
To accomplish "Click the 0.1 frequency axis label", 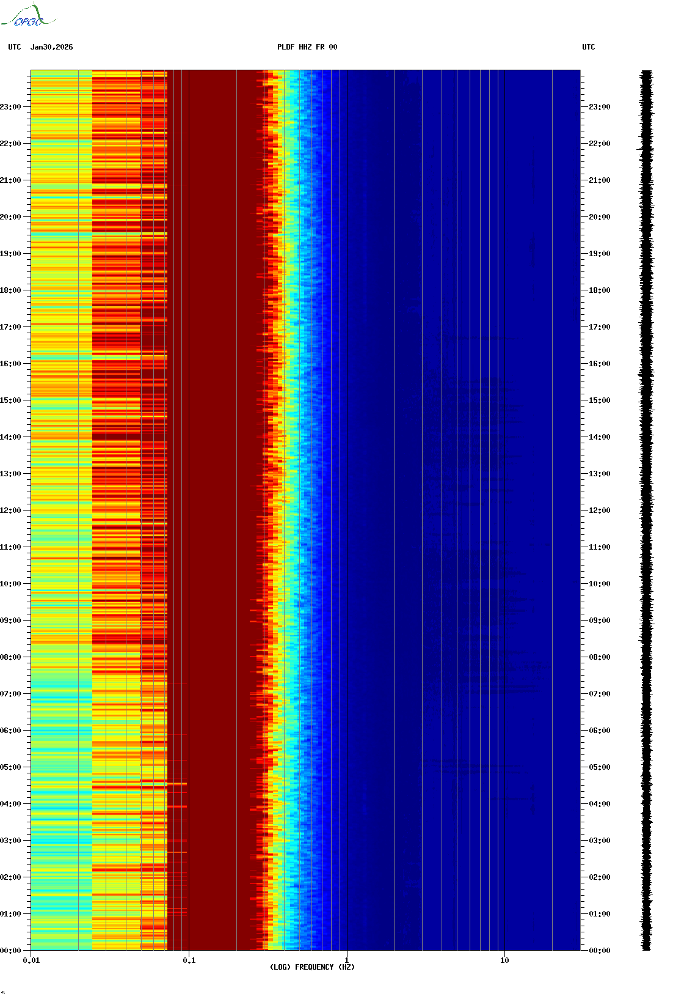I will tap(189, 960).
